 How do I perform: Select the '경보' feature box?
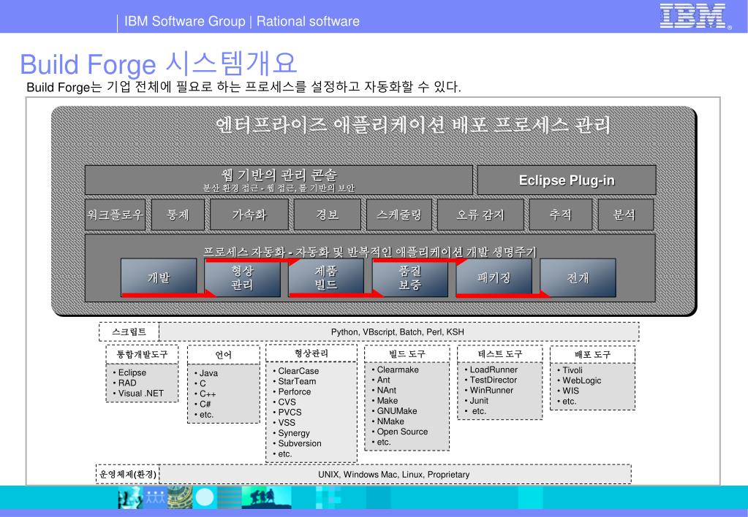pyautogui.click(x=328, y=215)
